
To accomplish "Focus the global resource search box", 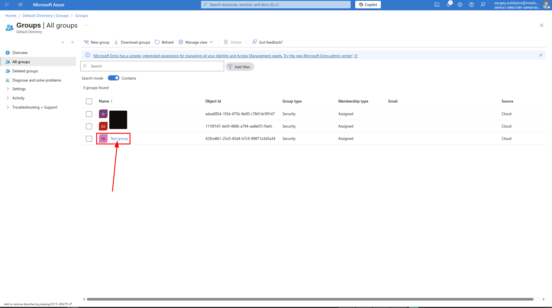I will [x=276, y=5].
